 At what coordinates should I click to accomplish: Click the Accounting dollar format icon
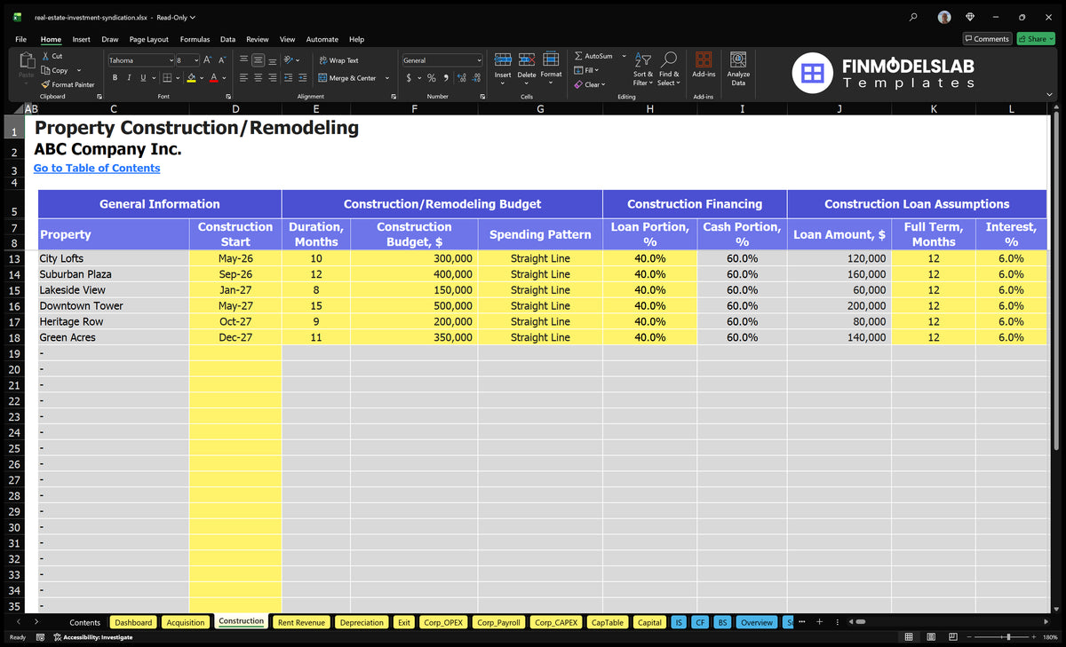pyautogui.click(x=408, y=78)
